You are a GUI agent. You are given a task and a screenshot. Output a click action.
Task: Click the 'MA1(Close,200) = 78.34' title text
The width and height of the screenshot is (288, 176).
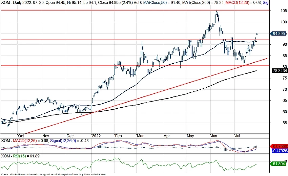pyautogui.click(x=204, y=3)
